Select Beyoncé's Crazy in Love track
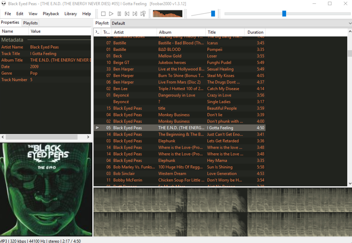The width and height of the screenshot is (352, 243). (x=179, y=95)
